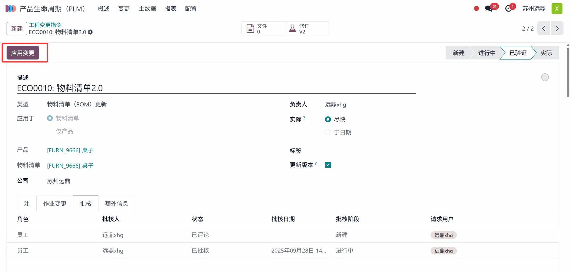Uncheck the 更新版本 checkbox
The width and height of the screenshot is (570, 272).
(328, 165)
